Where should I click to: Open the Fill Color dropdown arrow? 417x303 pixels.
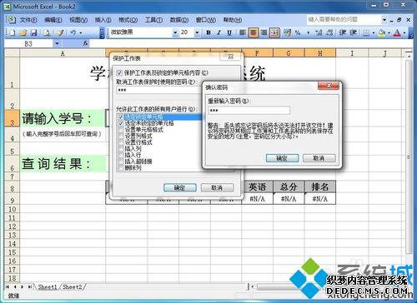coord(389,33)
